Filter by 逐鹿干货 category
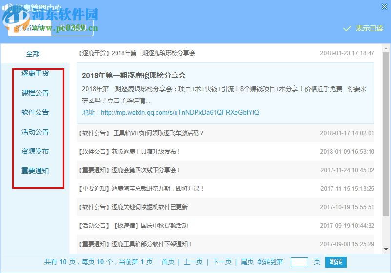This screenshot has height=273, width=391. pyautogui.click(x=35, y=73)
